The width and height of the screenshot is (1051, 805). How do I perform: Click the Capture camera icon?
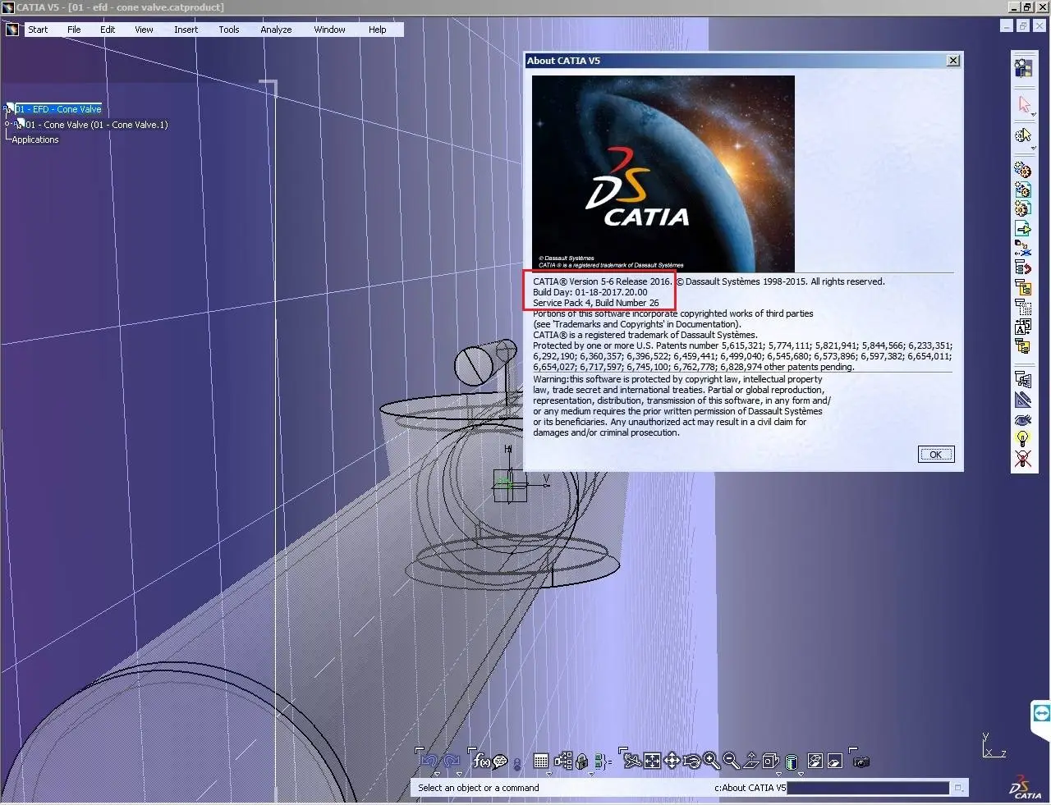pyautogui.click(x=861, y=762)
